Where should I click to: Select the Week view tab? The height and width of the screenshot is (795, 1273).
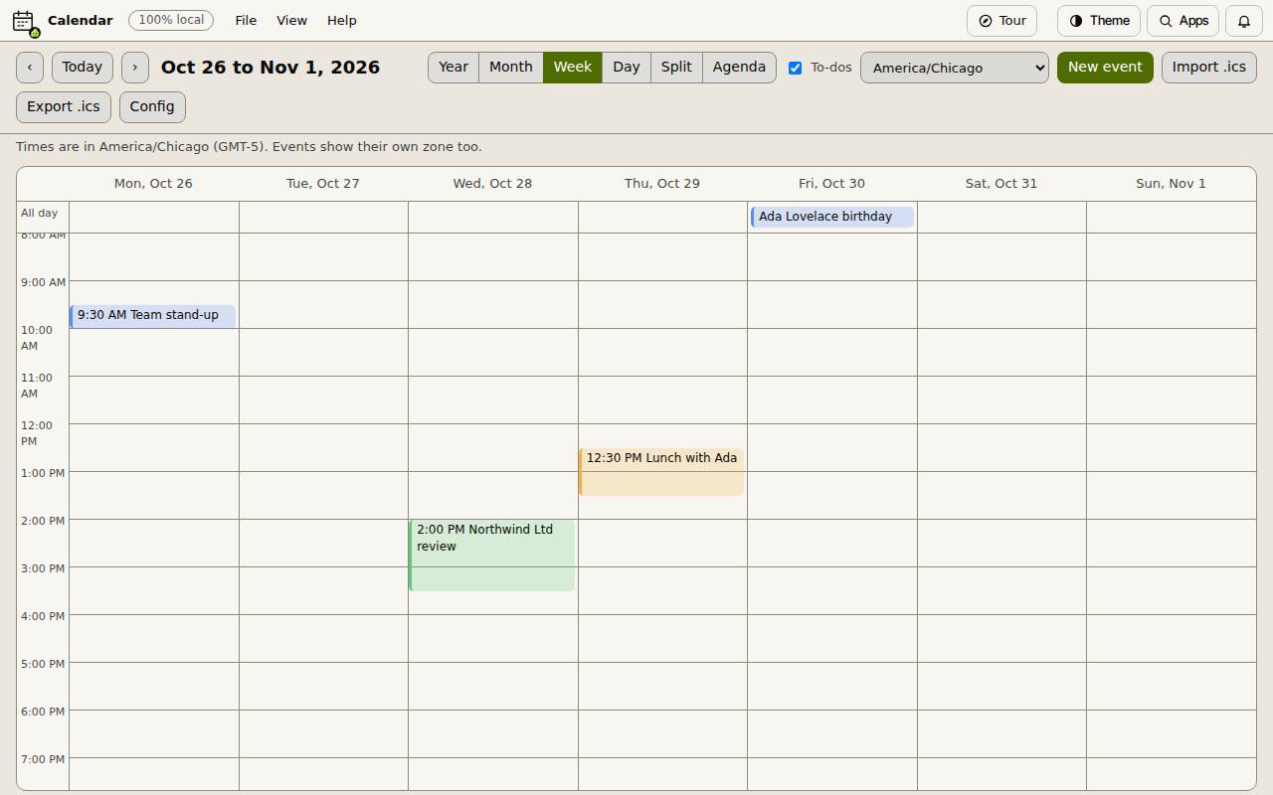[x=573, y=68]
